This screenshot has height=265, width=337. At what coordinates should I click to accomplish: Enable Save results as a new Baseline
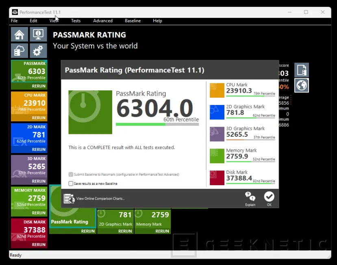coord(71,184)
